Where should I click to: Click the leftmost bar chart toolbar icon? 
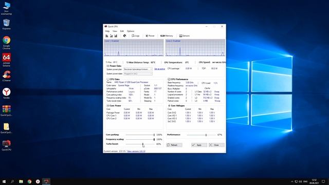(x=107, y=36)
